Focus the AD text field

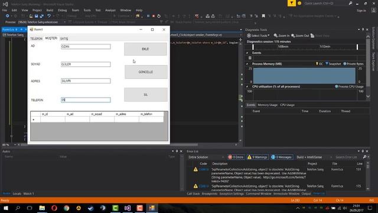pos(86,46)
